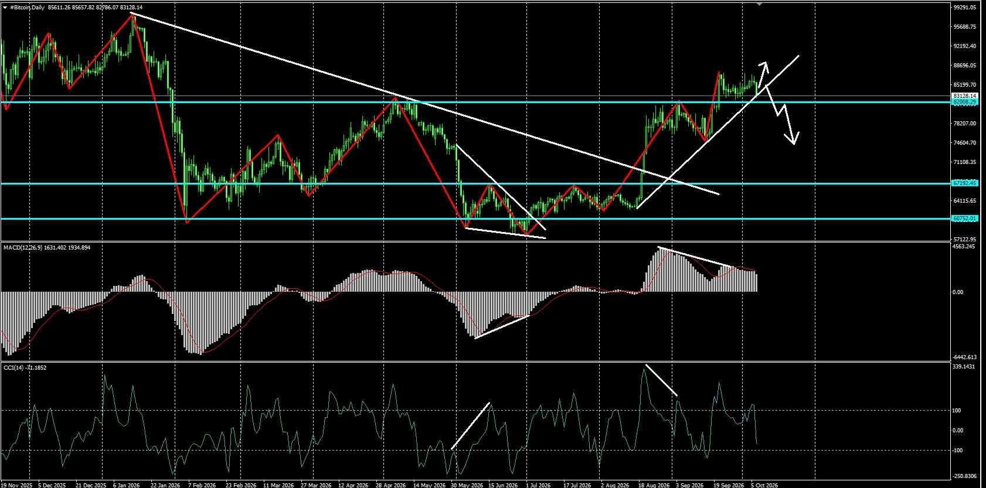Select the gray chart shift marker triangle
This screenshot has width=986, height=488.
point(760,4)
